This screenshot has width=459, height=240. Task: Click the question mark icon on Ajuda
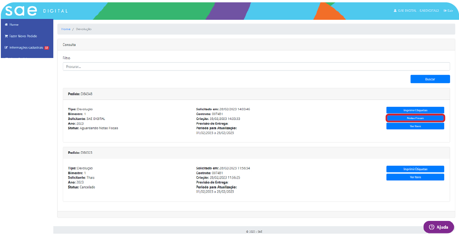[432, 227]
